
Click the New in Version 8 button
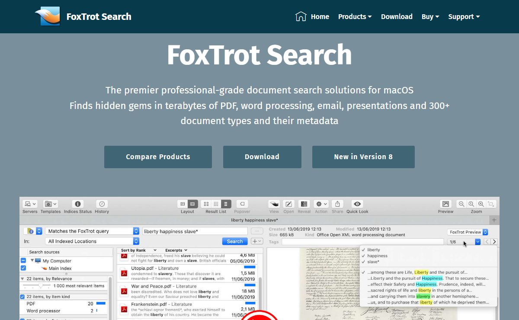pyautogui.click(x=363, y=157)
